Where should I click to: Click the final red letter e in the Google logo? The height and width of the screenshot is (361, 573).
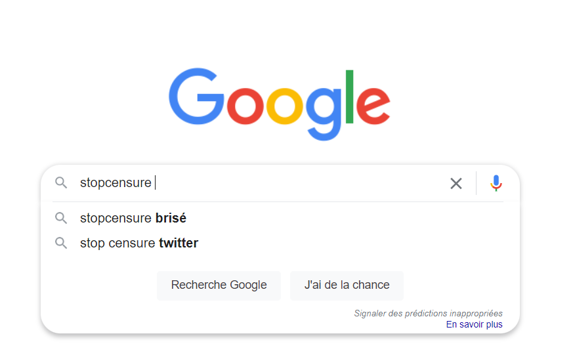pyautogui.click(x=374, y=107)
